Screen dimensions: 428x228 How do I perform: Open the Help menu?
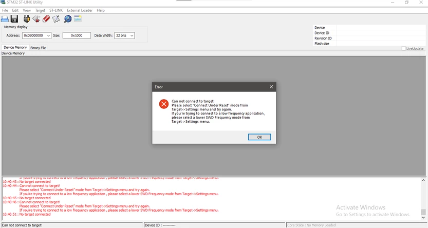point(101,10)
